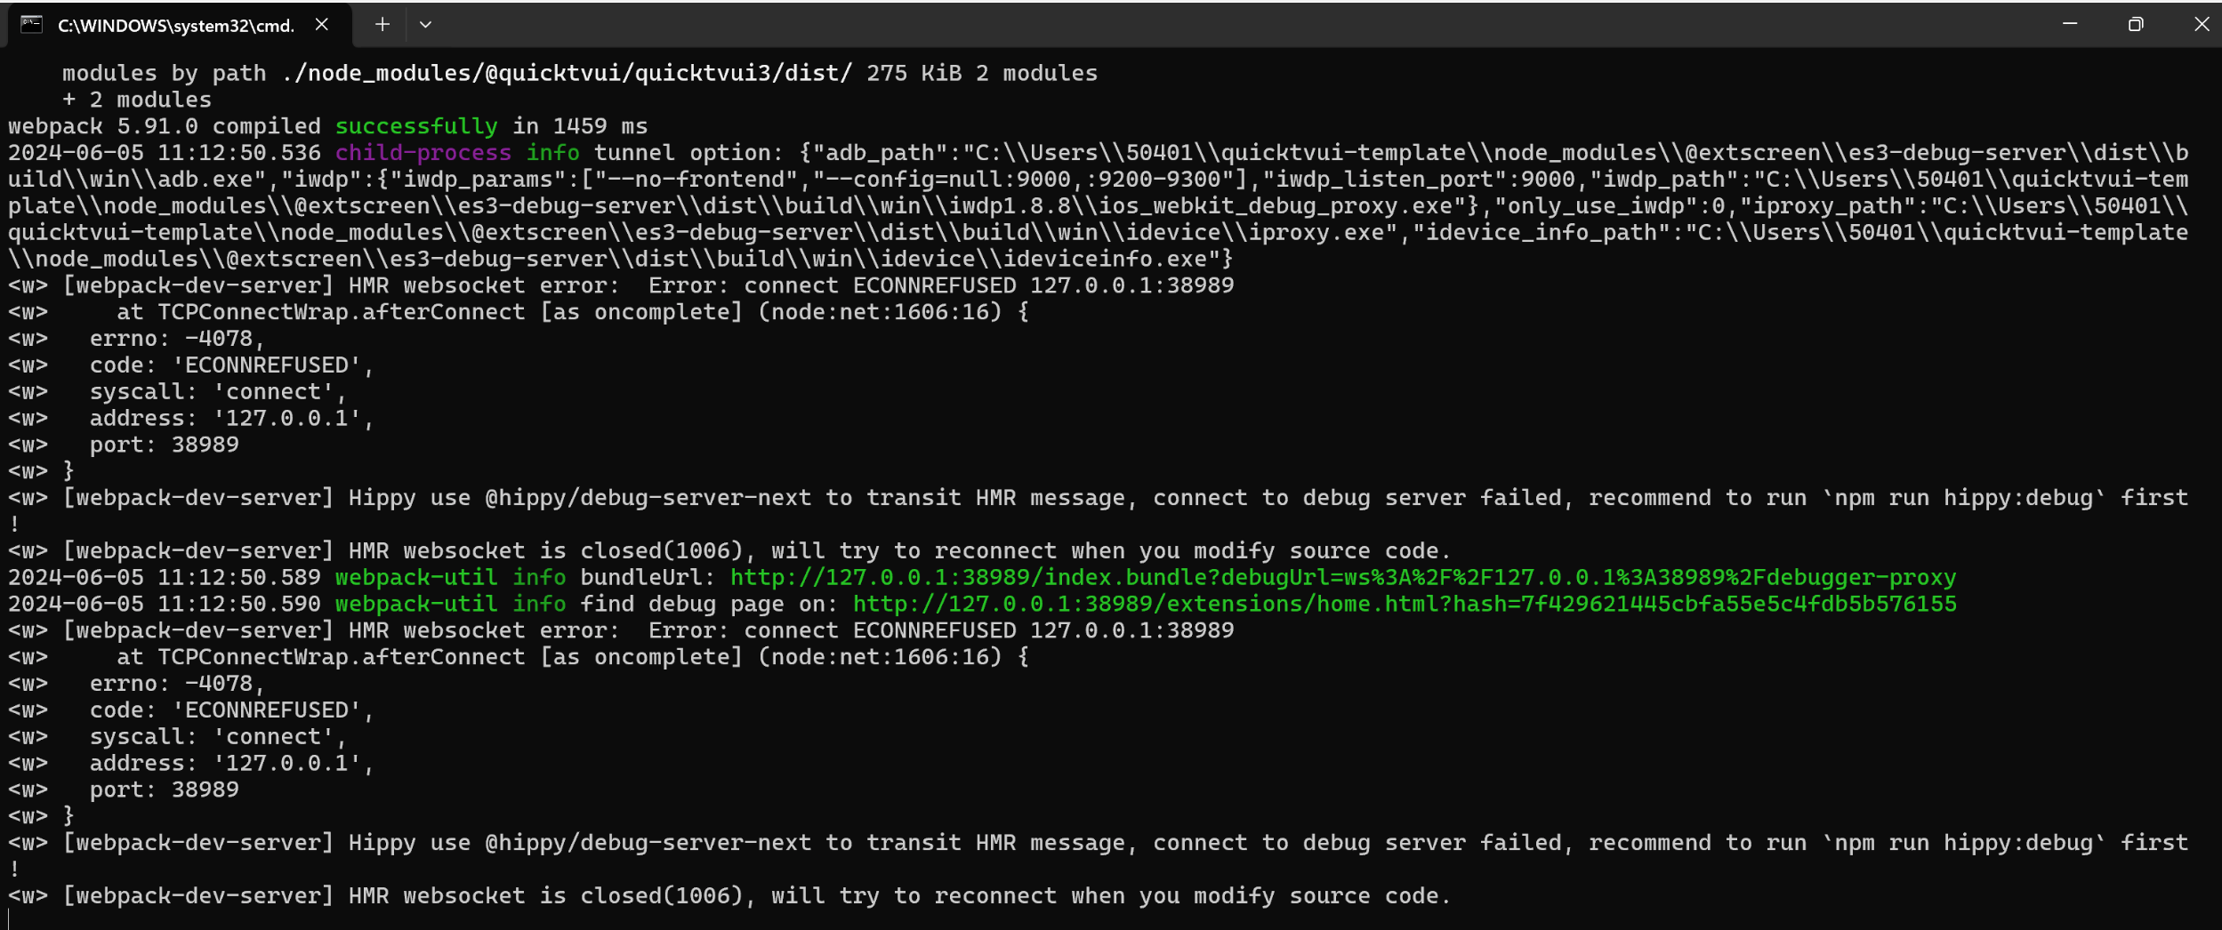
Task: Open the debug page home.html link
Action: [x=1405, y=605]
